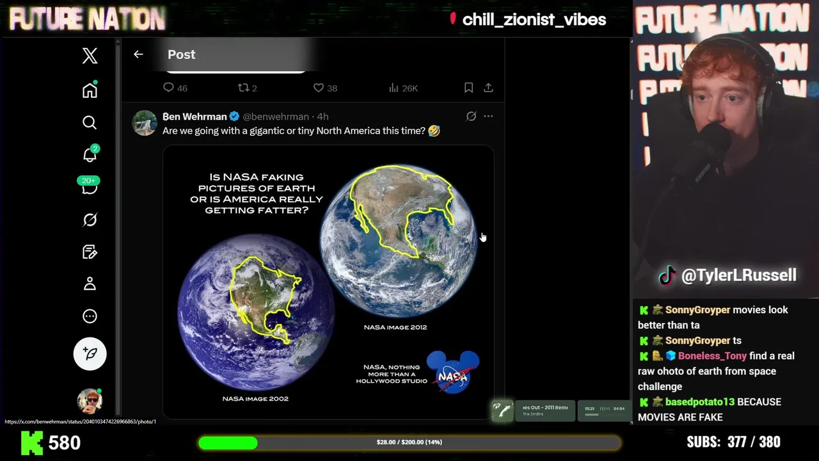This screenshot has width=819, height=461.
Task: Open Ben Wehrman's profile avatar
Action: coord(145,123)
